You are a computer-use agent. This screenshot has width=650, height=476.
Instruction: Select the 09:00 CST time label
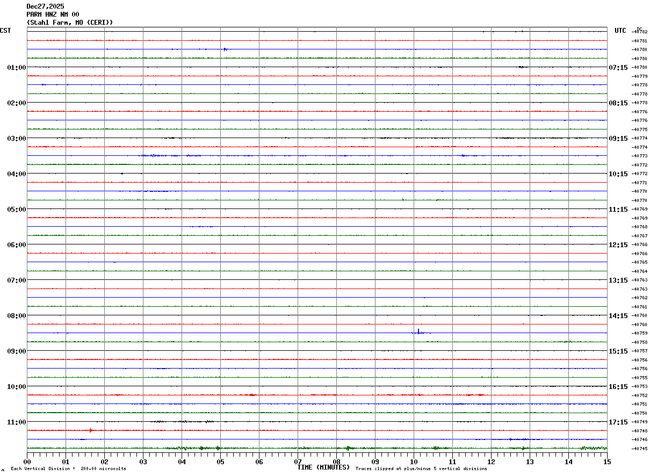17,351
